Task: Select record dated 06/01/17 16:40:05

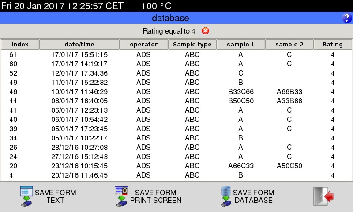Action: (79, 101)
